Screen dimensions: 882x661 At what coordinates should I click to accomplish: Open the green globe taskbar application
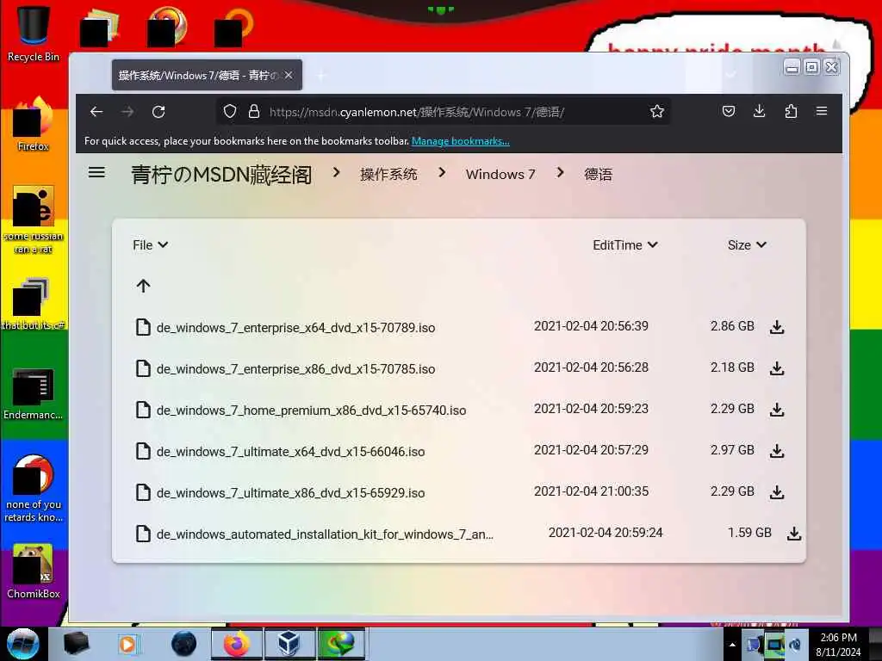tap(341, 644)
